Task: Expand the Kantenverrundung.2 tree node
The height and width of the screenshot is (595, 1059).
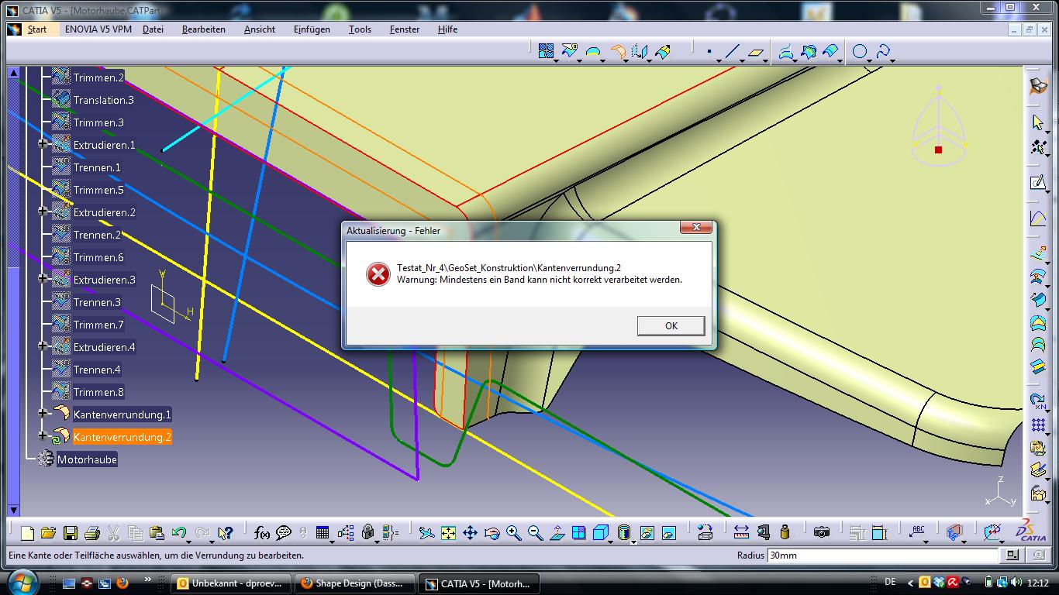Action: coord(43,436)
